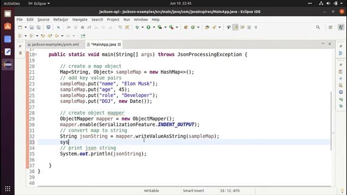
Task: Click the Next Annotation icon
Action: (x=20, y=36)
